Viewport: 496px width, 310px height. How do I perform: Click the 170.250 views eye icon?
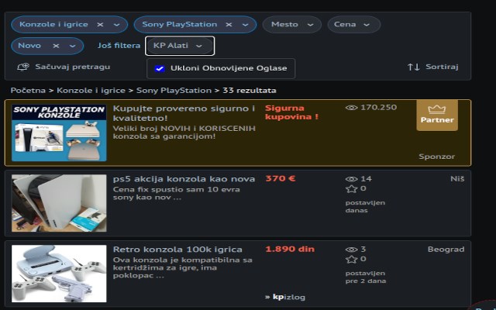(x=351, y=108)
